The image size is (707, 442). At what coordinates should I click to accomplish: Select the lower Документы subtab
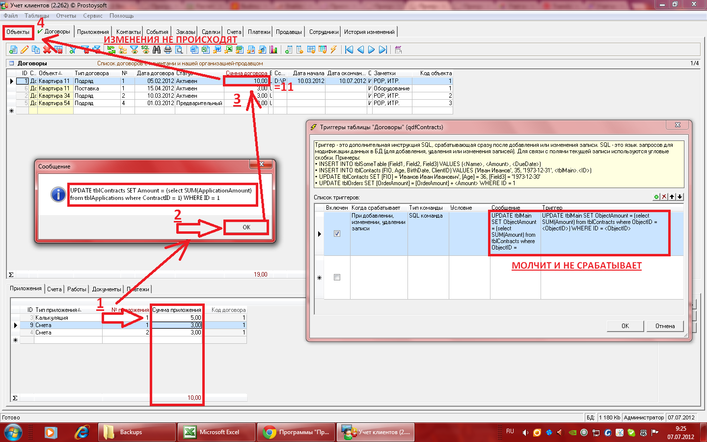tap(107, 289)
